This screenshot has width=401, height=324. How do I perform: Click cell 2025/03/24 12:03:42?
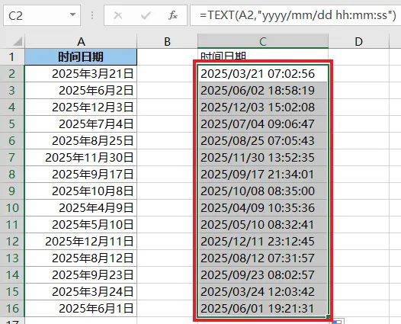click(263, 291)
